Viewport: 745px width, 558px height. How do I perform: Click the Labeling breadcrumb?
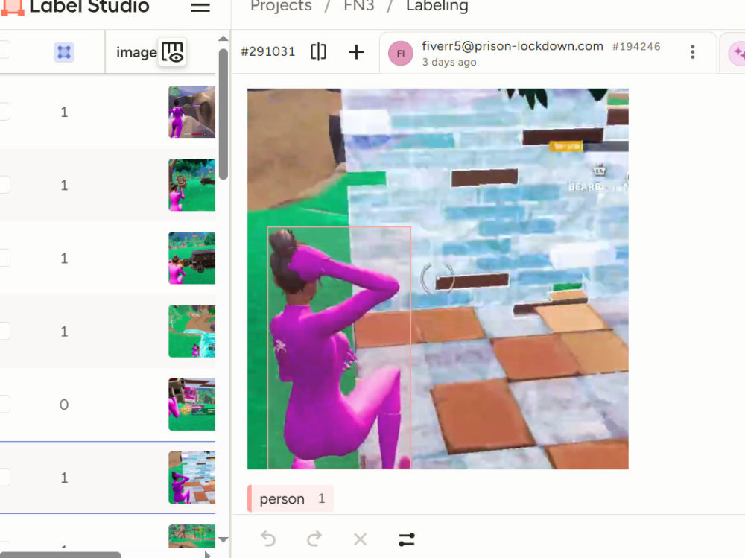[437, 6]
